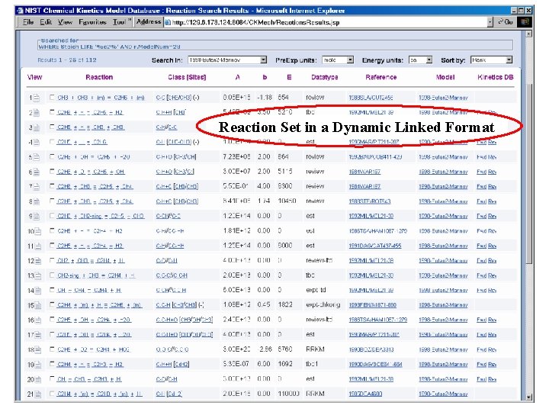Open view icon for result row 5
The height and width of the screenshot is (412, 549).
37,157
